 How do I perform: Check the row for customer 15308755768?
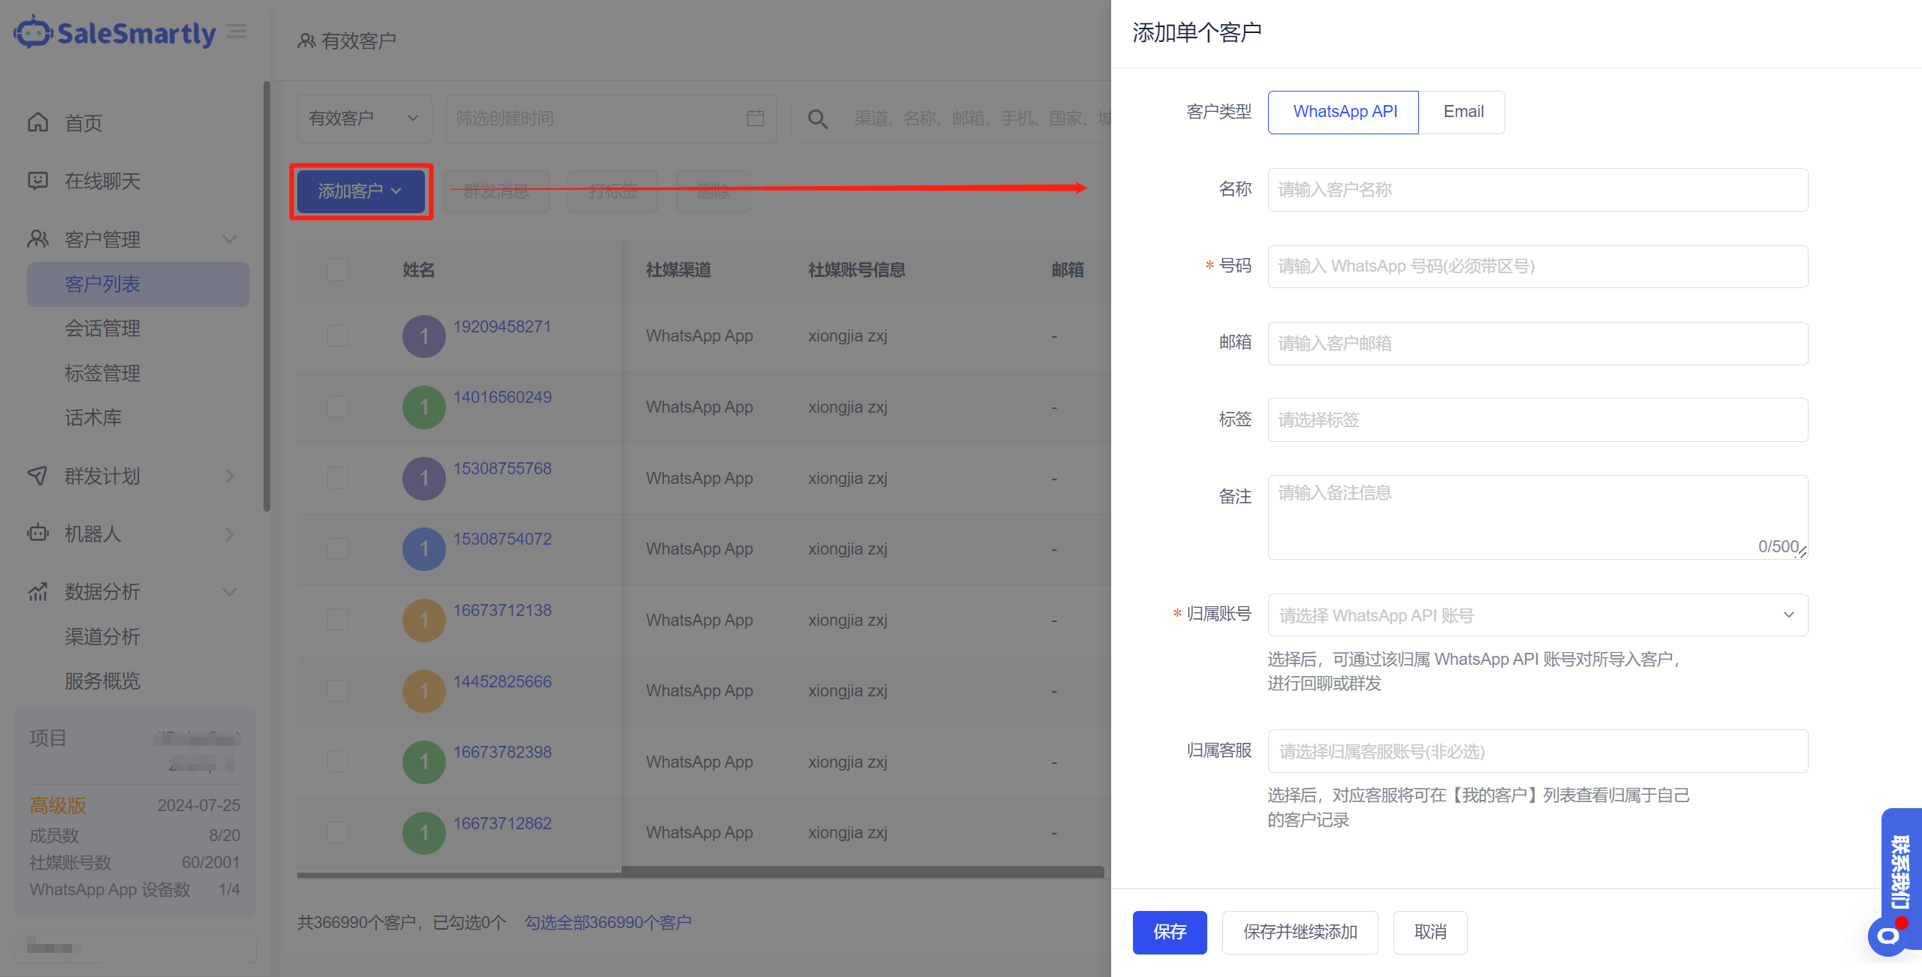338,477
